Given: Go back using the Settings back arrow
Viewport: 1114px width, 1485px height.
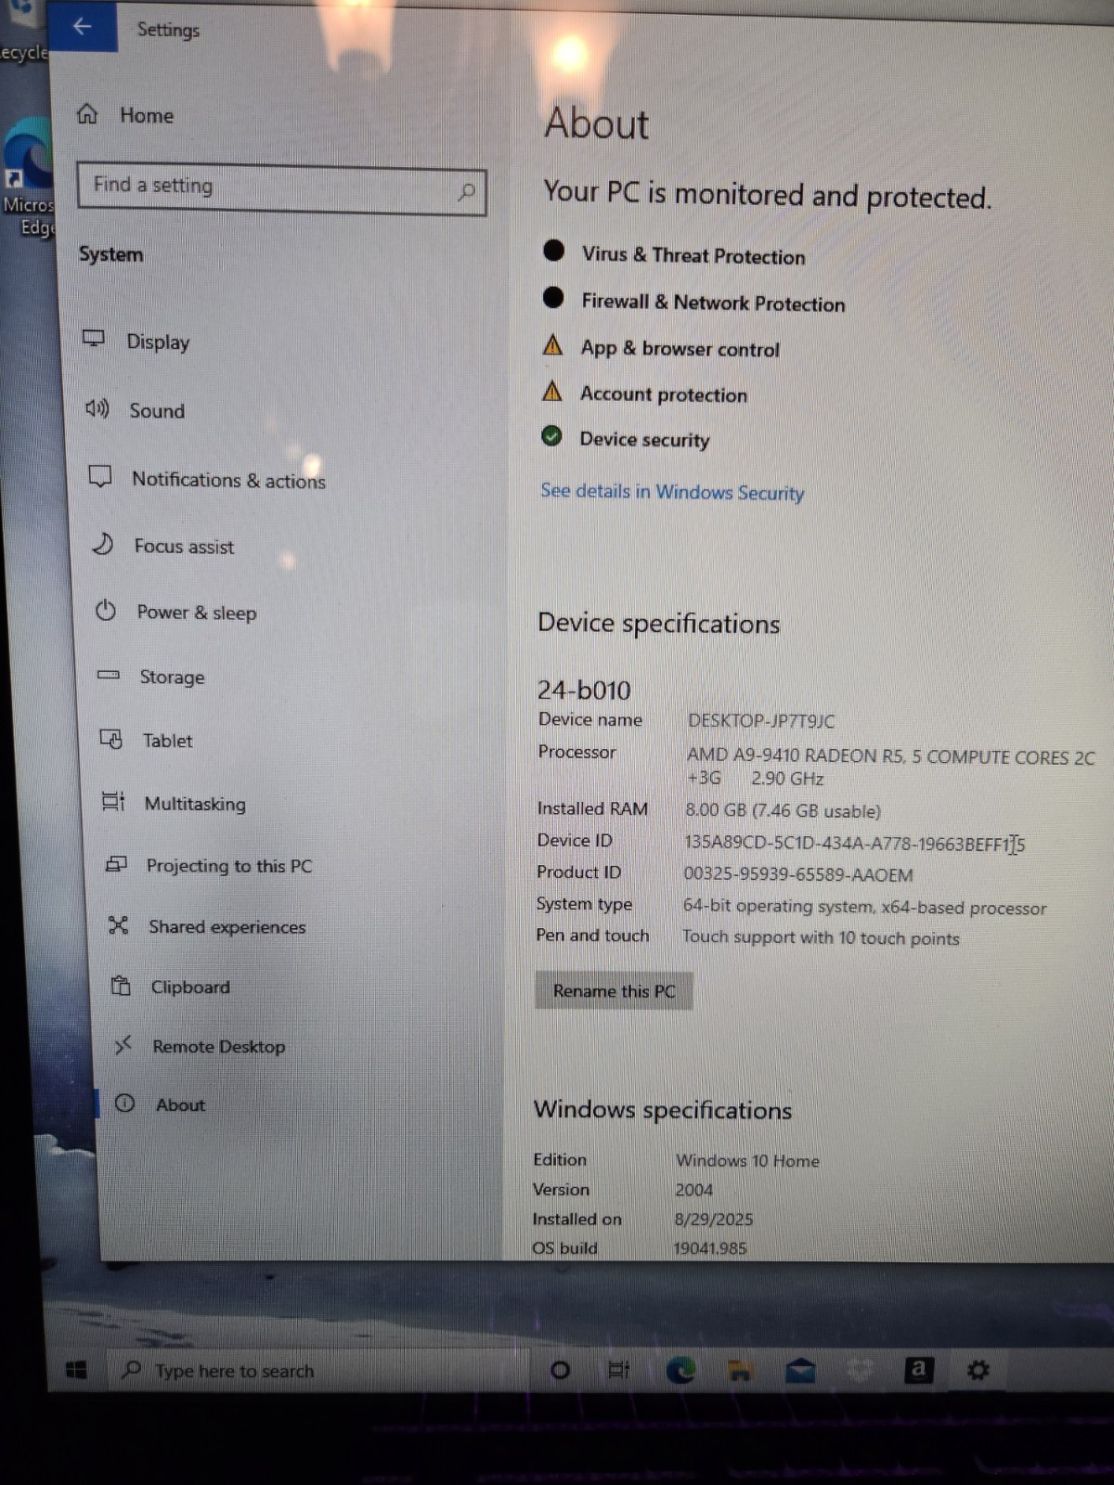Looking at the screenshot, I should [82, 27].
